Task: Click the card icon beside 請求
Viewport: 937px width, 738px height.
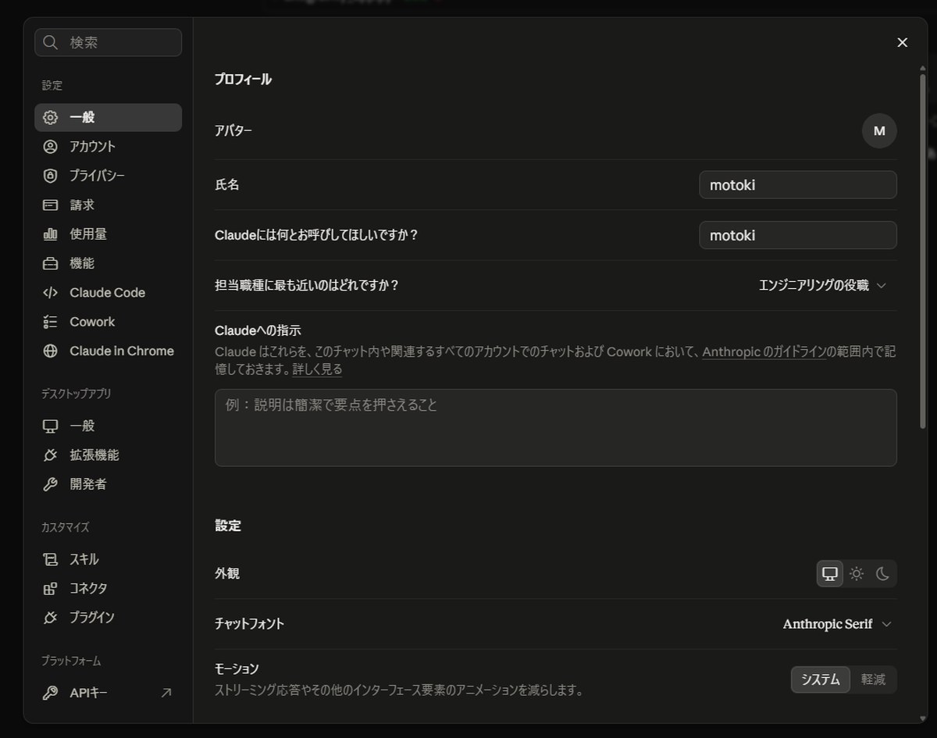Action: tap(51, 205)
